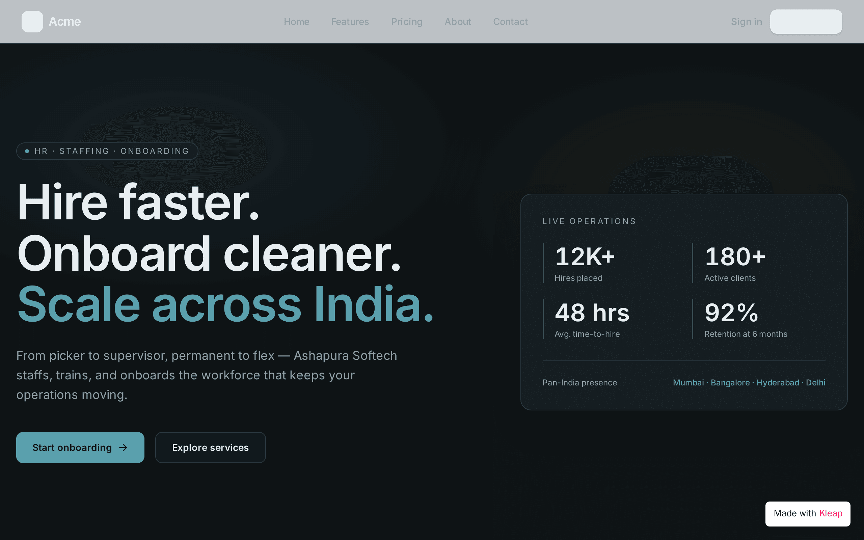Image resolution: width=864 pixels, height=540 pixels.
Task: Click the Made with Kleap badge
Action: (x=808, y=514)
